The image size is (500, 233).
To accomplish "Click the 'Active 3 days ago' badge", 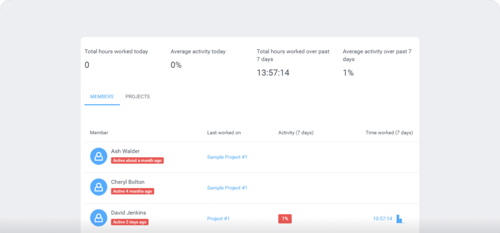I will tap(130, 222).
